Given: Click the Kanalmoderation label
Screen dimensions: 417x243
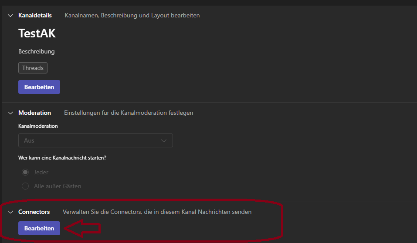Looking at the screenshot, I should 38,126.
